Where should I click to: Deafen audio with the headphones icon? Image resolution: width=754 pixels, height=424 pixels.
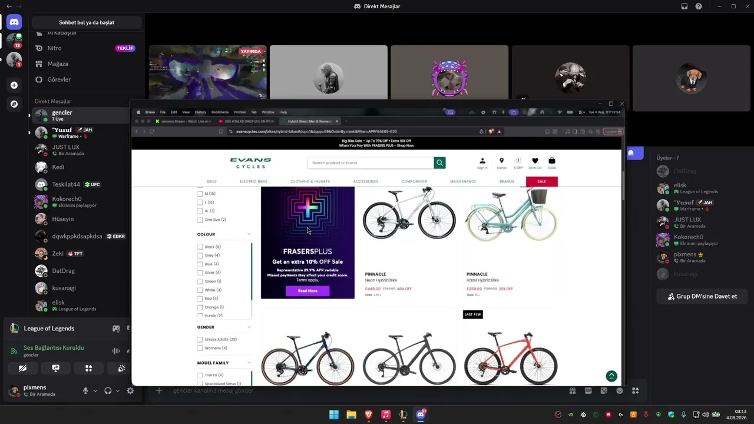click(x=108, y=390)
